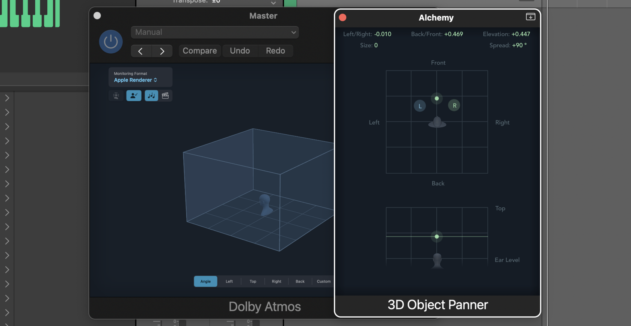Select the music notes mode icon
The height and width of the screenshot is (326, 631).
pyautogui.click(x=151, y=96)
